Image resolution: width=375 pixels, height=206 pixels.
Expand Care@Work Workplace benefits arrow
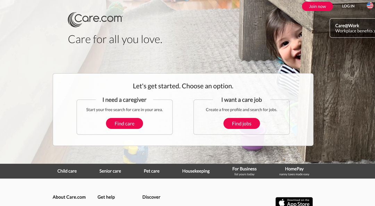374,31
